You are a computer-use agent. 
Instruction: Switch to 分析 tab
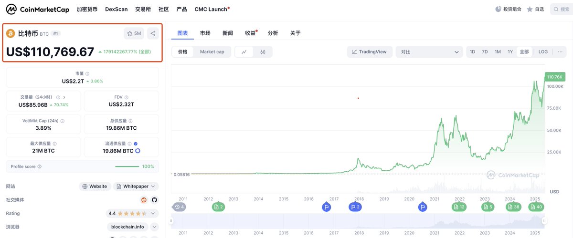(x=273, y=33)
